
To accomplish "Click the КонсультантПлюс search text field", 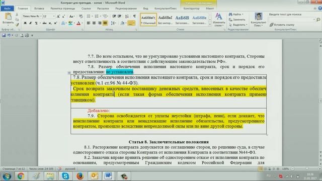I will click(x=292, y=20).
